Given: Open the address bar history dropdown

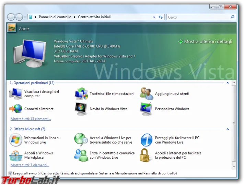Looking at the screenshot, I should 154,17.
